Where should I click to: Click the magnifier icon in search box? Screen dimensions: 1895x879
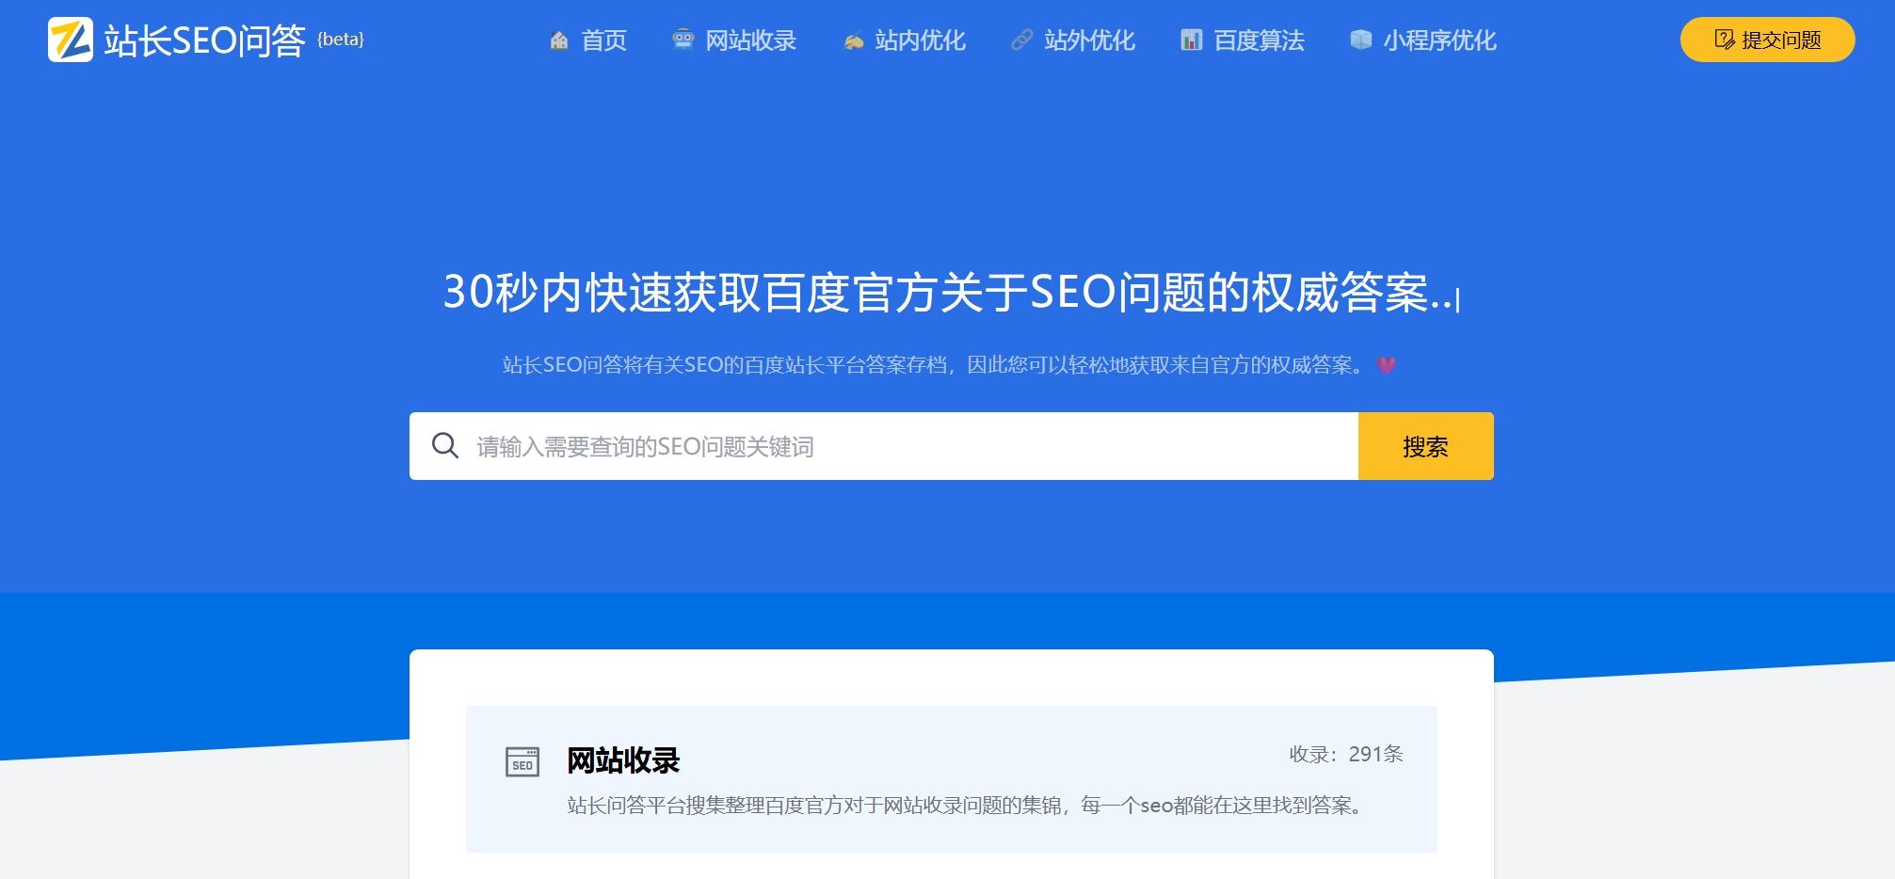pos(445,446)
